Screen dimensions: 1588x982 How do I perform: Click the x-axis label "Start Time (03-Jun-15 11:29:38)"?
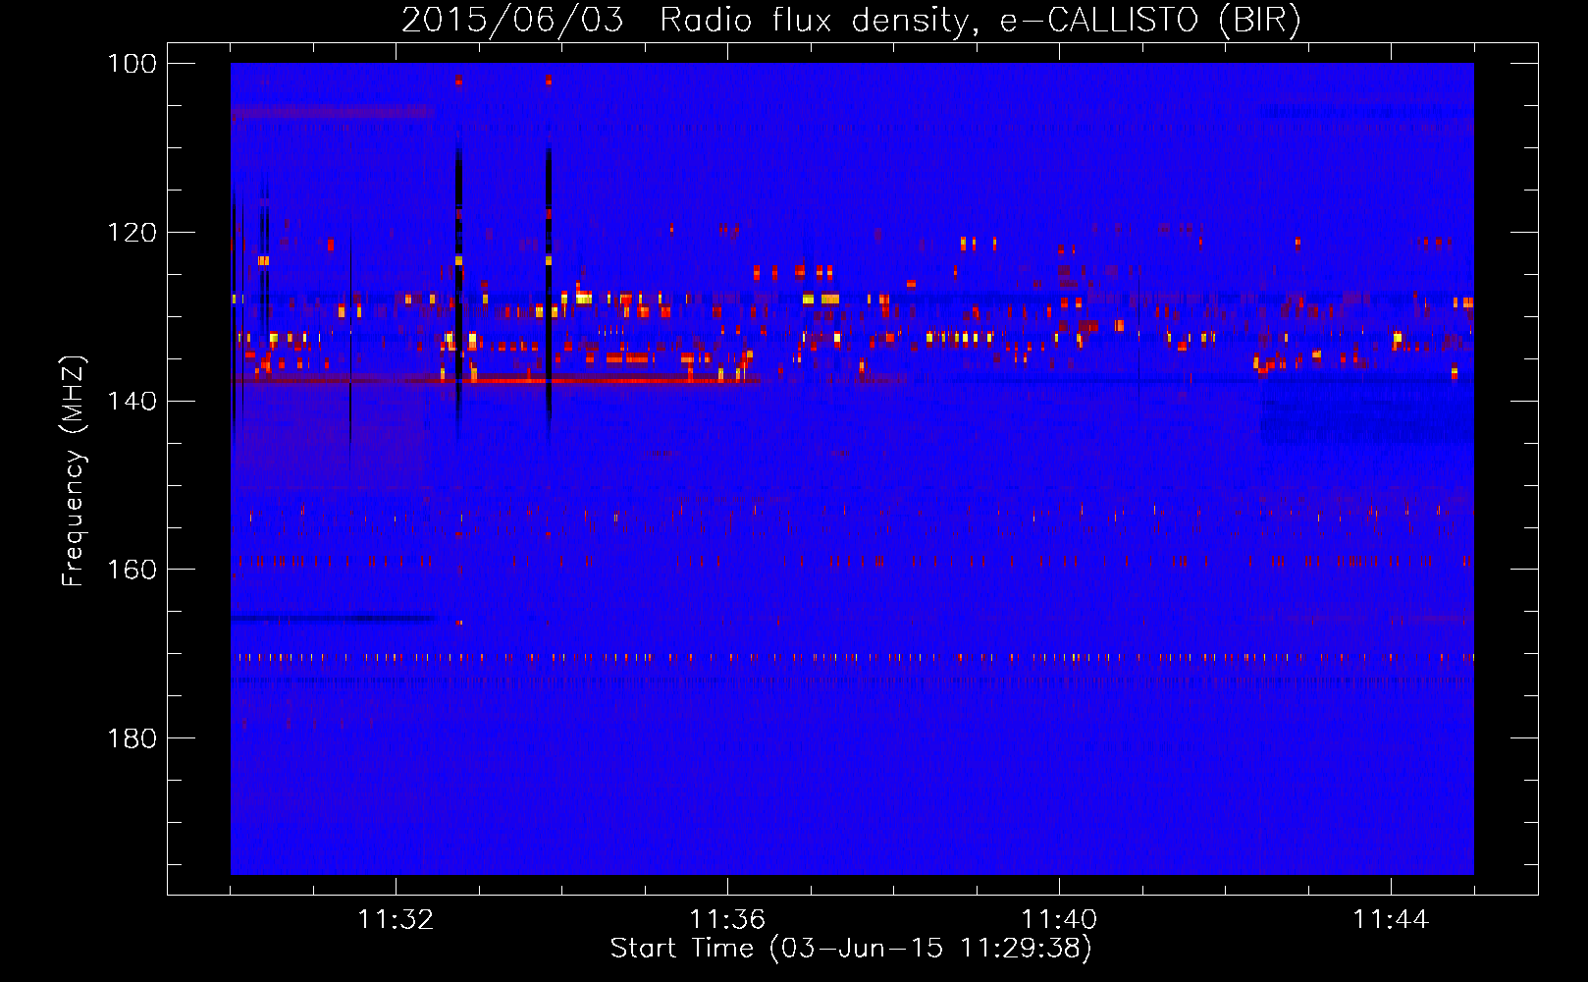point(851,949)
